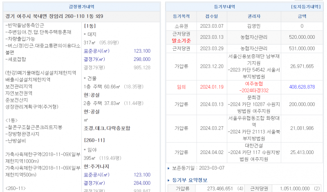Viewport: 327px width, 192px height.
Task: Click the 보존등기일 bullet marker
Action: point(168,168)
